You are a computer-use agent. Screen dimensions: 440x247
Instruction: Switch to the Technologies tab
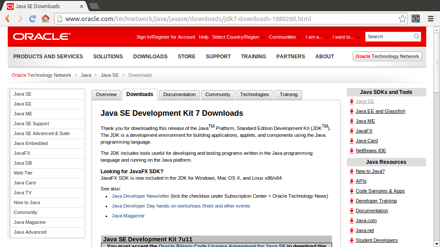[x=254, y=95]
